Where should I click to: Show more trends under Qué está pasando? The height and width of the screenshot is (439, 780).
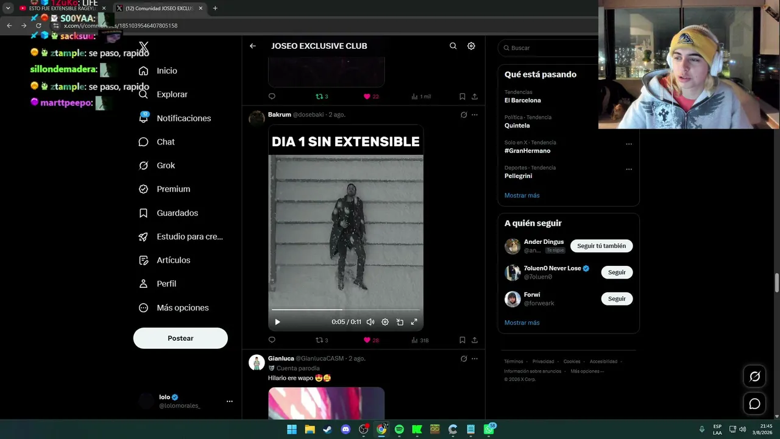pyautogui.click(x=522, y=196)
